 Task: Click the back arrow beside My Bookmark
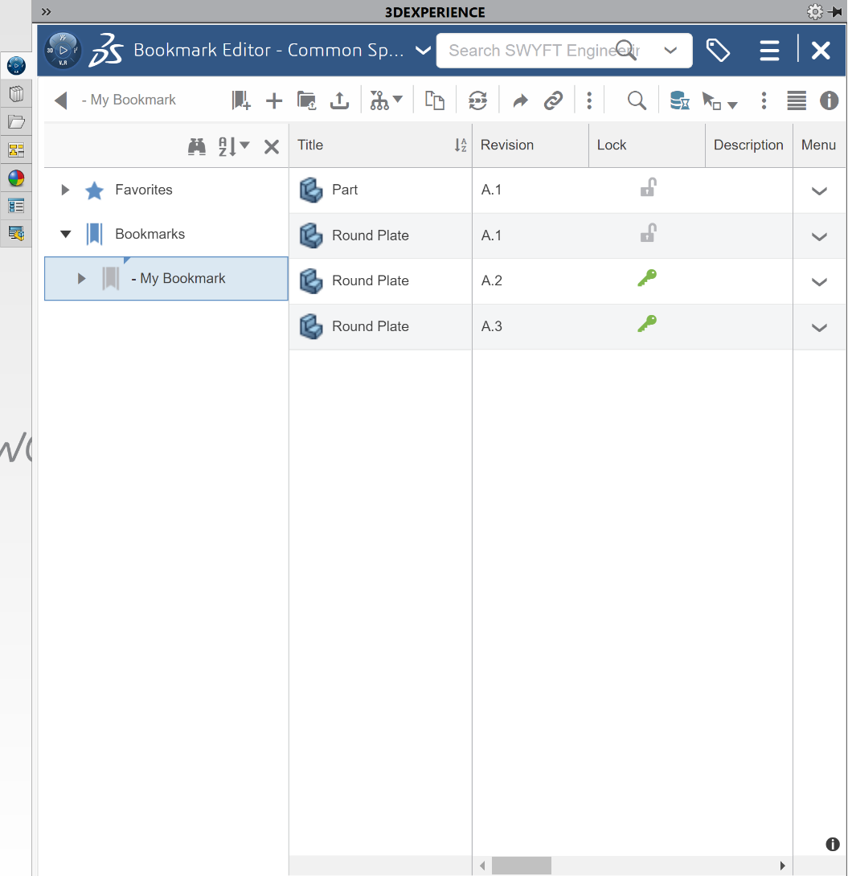pos(61,100)
